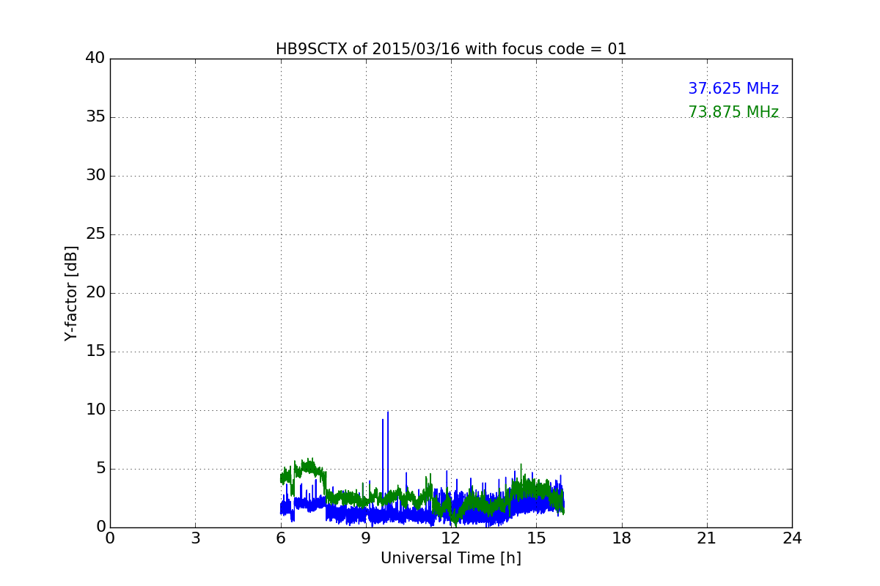Click the Universal Time [h] axis label
Screen dimensions: 880x586
(x=451, y=558)
